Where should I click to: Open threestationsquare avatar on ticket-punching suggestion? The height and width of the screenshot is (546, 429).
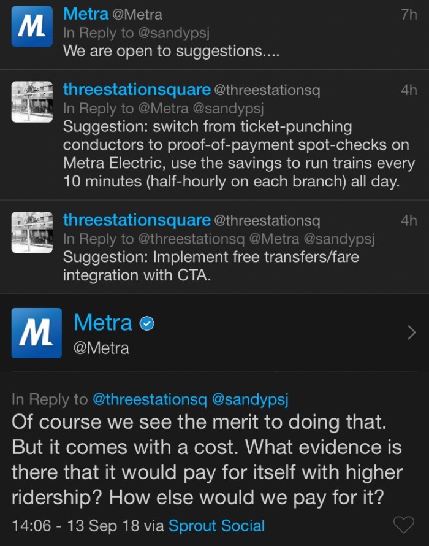tap(32, 102)
